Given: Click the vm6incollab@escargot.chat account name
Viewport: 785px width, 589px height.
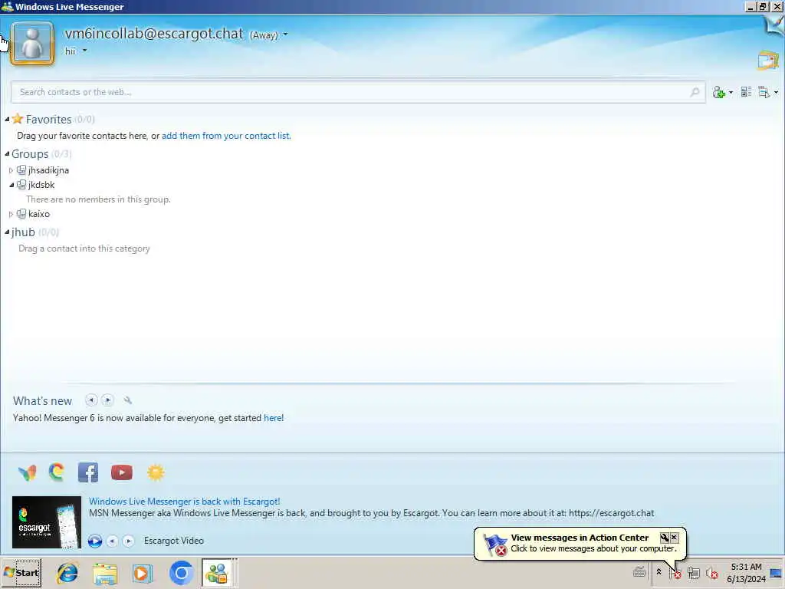Looking at the screenshot, I should click(154, 34).
